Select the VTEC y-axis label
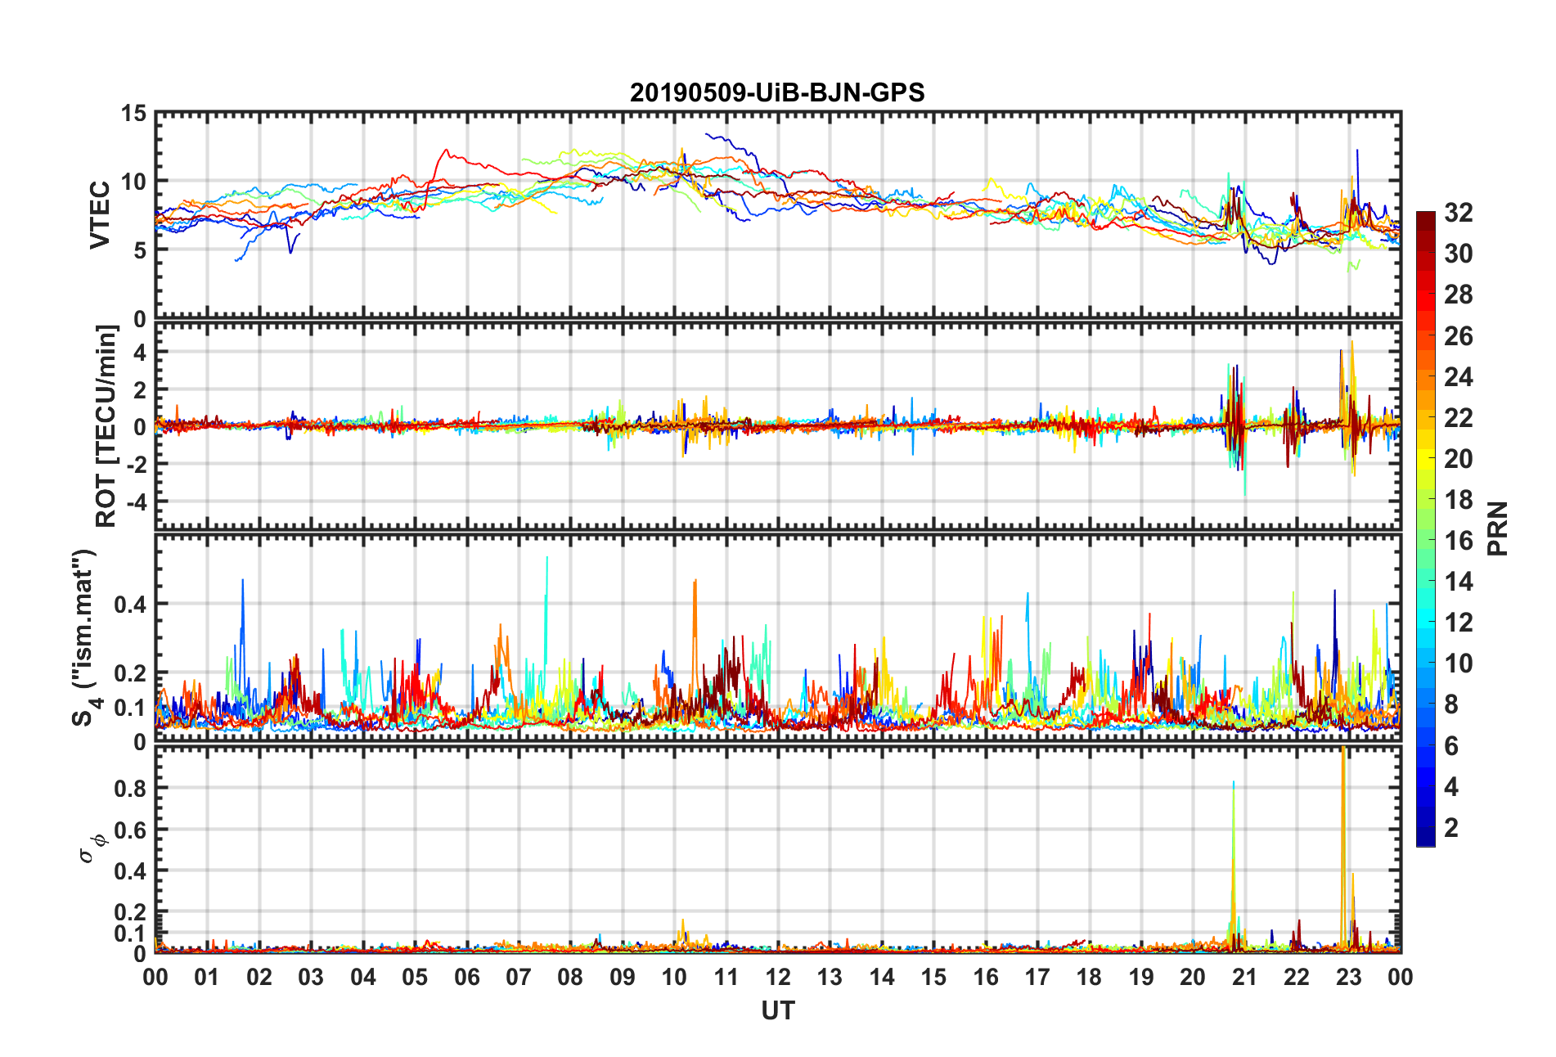 pos(100,215)
